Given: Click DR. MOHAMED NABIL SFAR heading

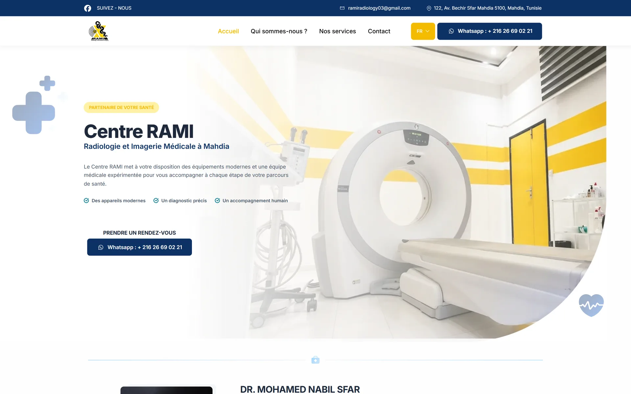Looking at the screenshot, I should point(300,389).
